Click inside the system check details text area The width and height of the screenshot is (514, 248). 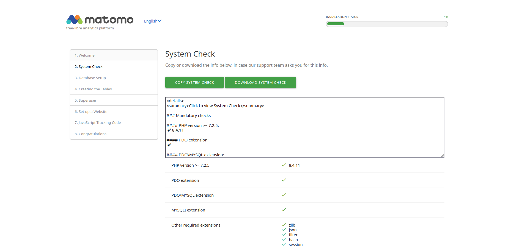304,127
